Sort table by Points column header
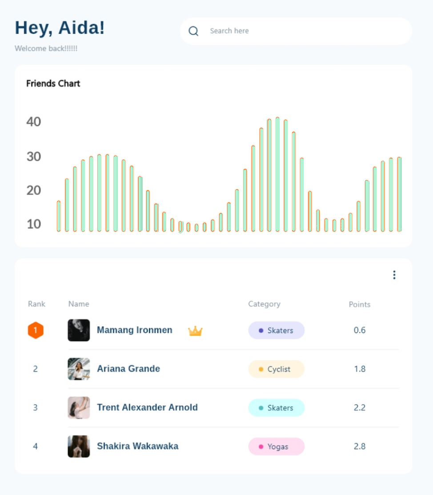The height and width of the screenshot is (495, 433). [360, 304]
